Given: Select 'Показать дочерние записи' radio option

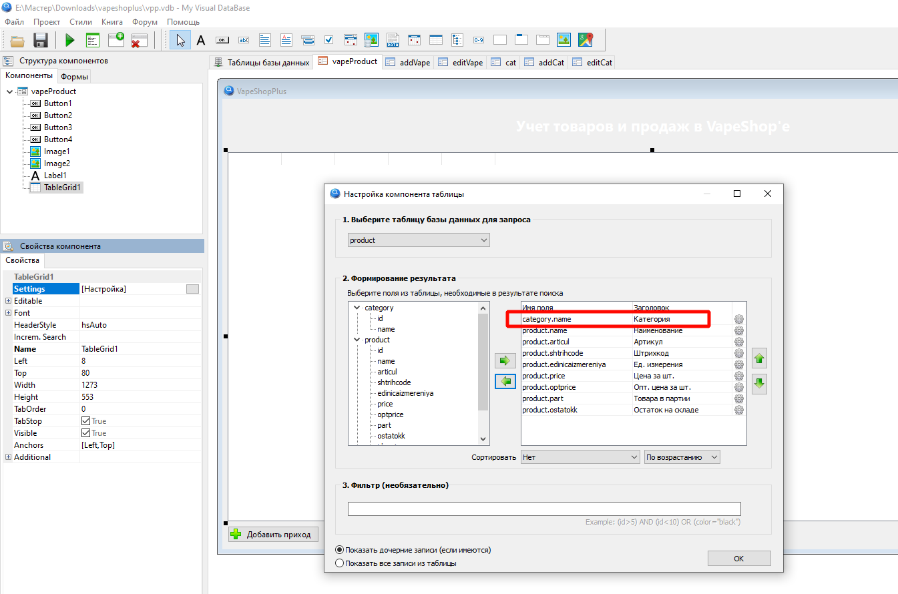Looking at the screenshot, I should 340,550.
